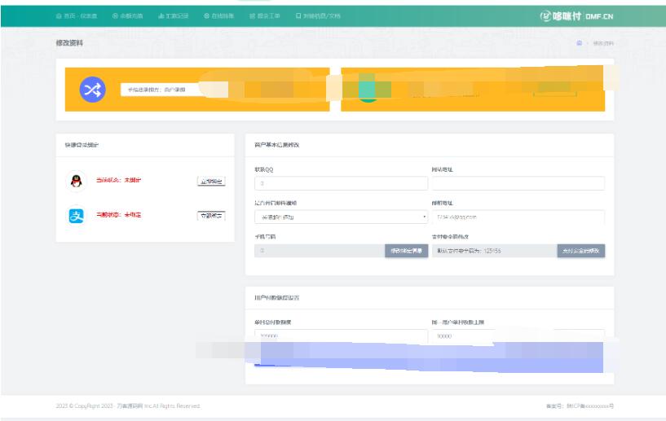
Task: Open the first nav menu item 首页
Action: coord(77,16)
